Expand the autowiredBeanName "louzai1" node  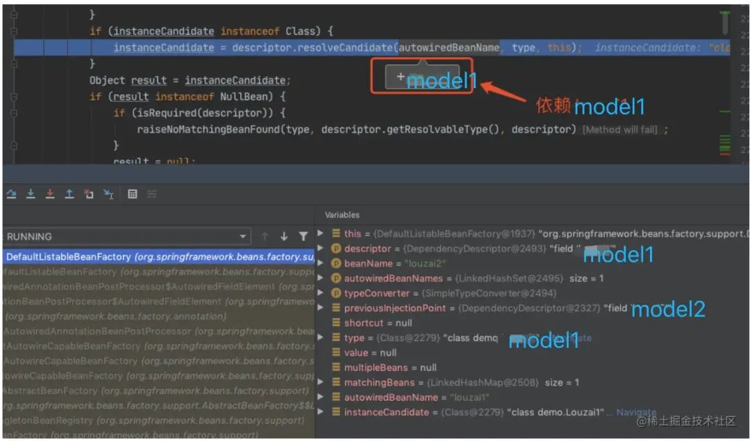point(320,397)
